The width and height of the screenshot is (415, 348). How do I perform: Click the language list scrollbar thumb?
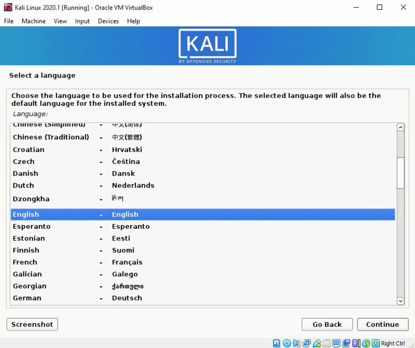click(x=401, y=173)
